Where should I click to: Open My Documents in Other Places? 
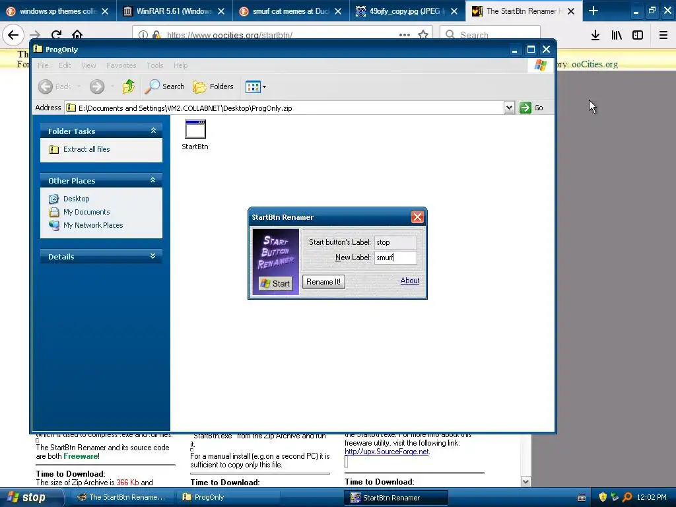[86, 212]
